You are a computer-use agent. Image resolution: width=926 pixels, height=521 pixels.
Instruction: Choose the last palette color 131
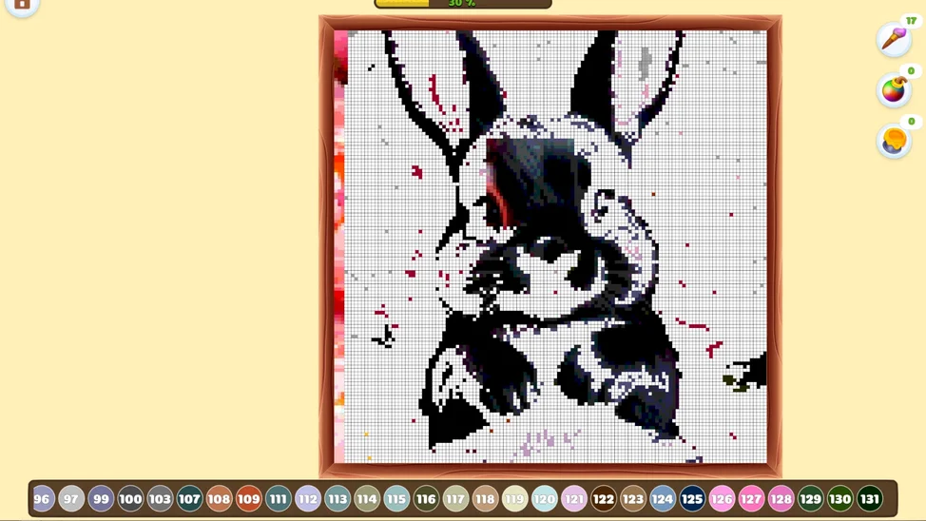point(869,499)
